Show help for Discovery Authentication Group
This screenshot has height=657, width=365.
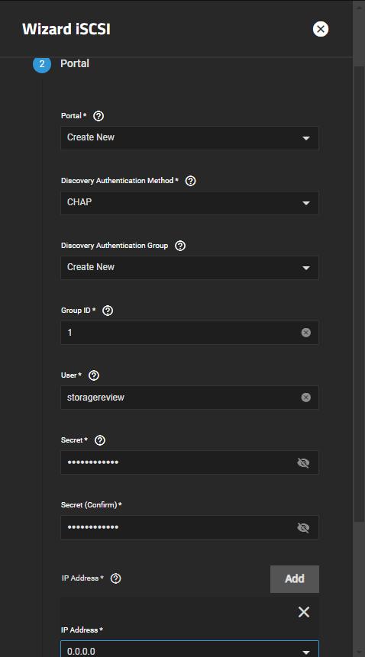tap(180, 246)
